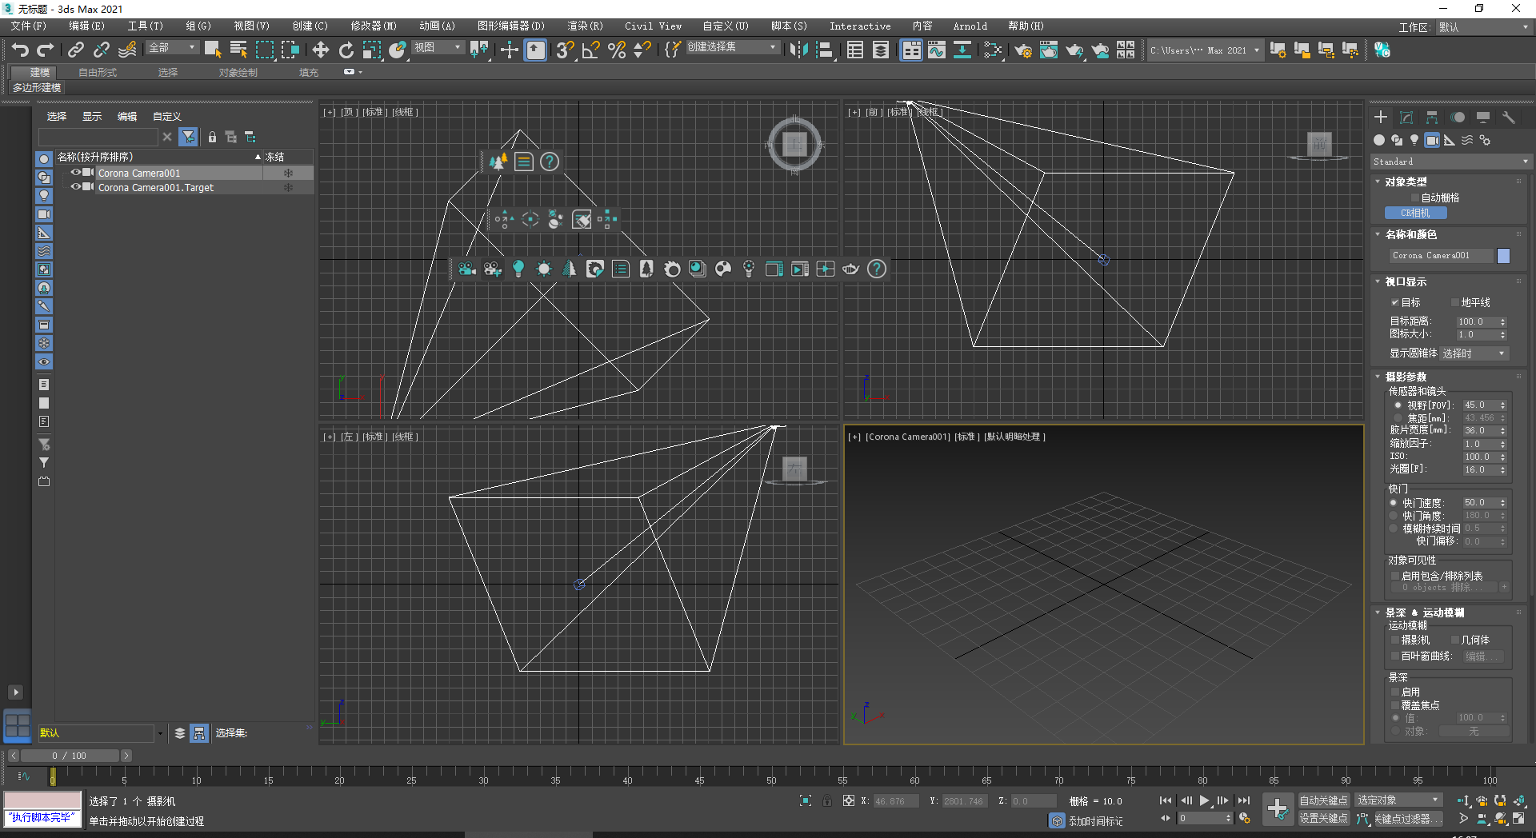1536x838 pixels.
Task: Enable the 地平线 checkbox
Action: [1454, 302]
